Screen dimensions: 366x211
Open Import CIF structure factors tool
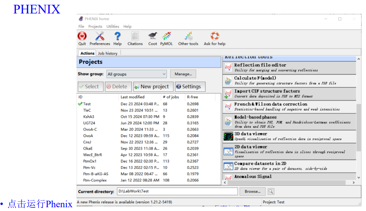(289, 94)
